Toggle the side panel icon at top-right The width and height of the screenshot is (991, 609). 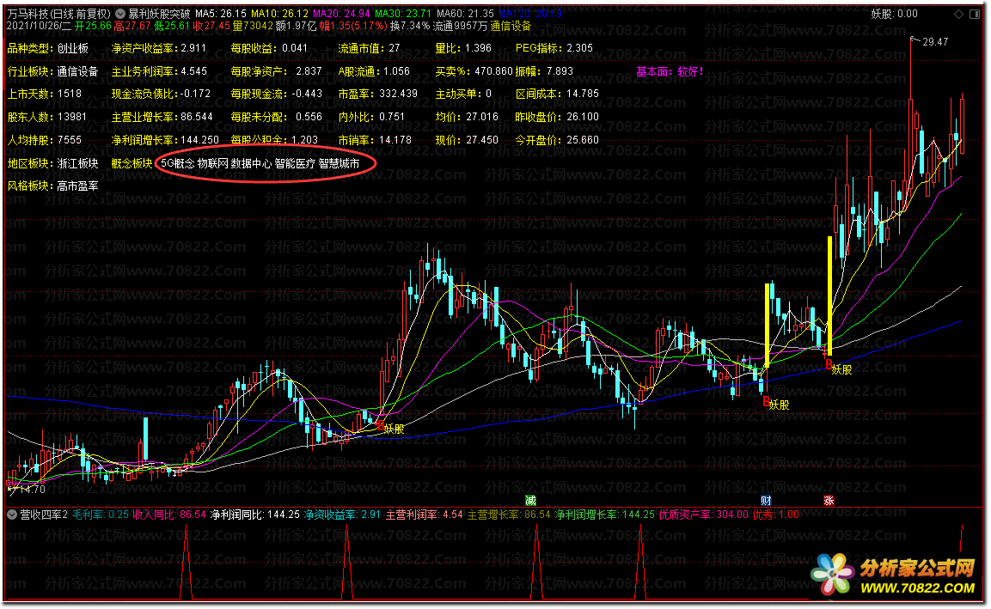point(974,14)
